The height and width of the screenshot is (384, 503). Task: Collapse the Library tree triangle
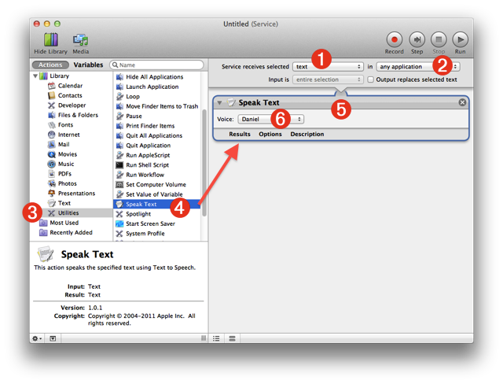[x=35, y=76]
